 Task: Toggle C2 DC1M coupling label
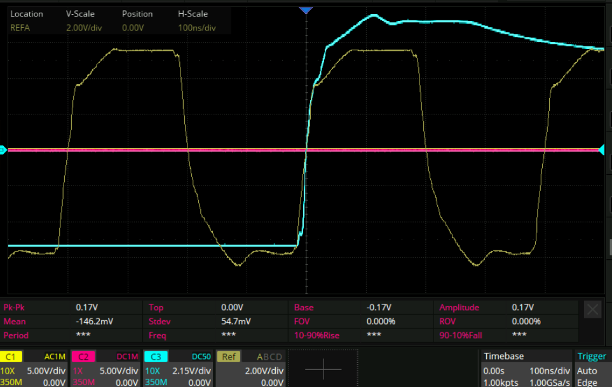coord(126,356)
